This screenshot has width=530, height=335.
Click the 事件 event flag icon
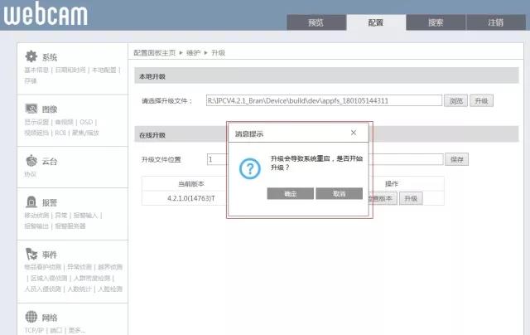(x=31, y=254)
